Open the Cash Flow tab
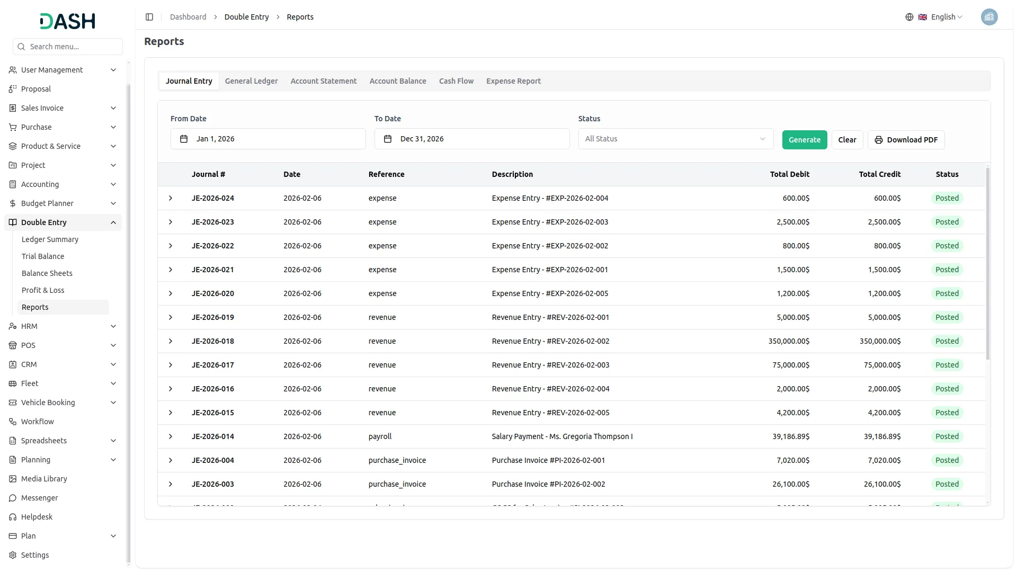The image size is (1017, 572). 456,81
